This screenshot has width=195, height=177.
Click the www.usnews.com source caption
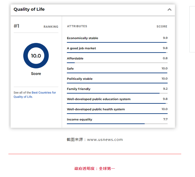(95, 140)
